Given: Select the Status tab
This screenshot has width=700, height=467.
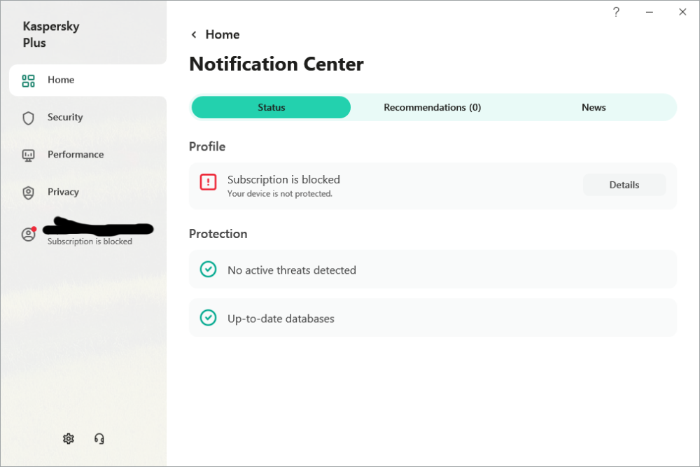Looking at the screenshot, I should pyautogui.click(x=271, y=107).
